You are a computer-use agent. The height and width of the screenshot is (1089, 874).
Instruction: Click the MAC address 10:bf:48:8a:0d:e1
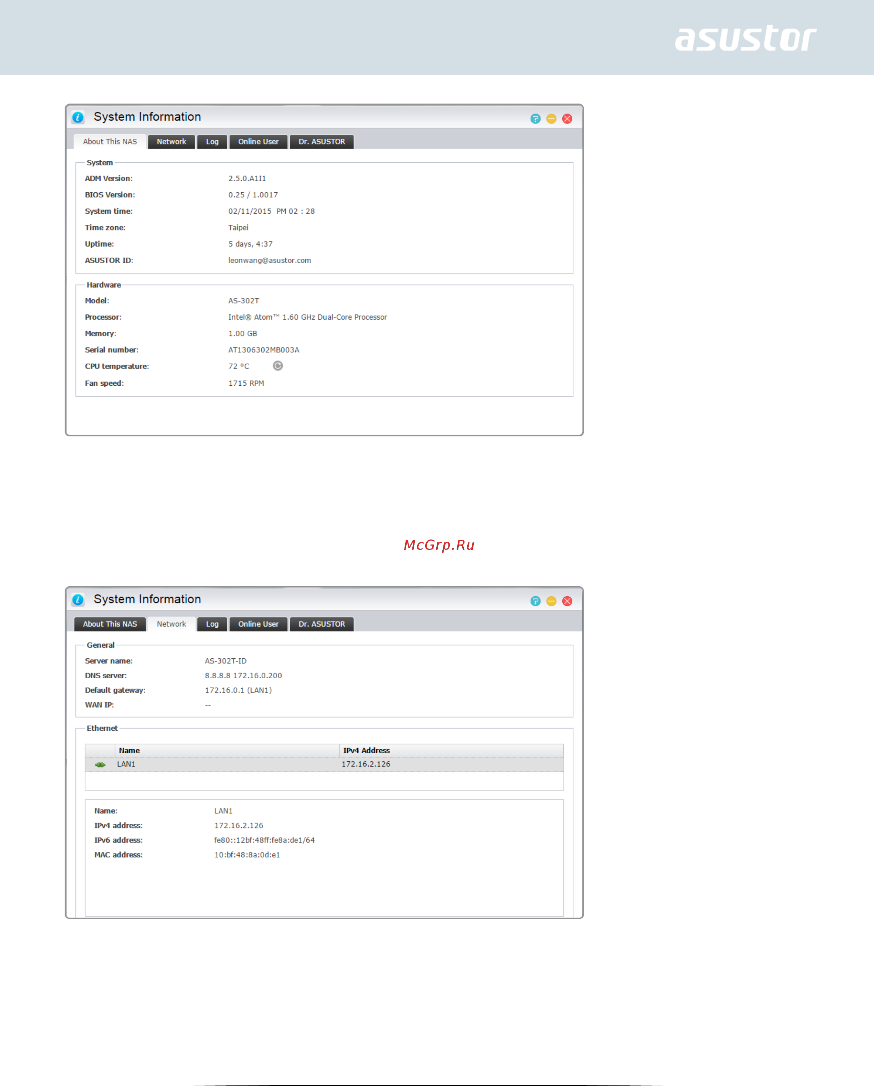pos(247,855)
